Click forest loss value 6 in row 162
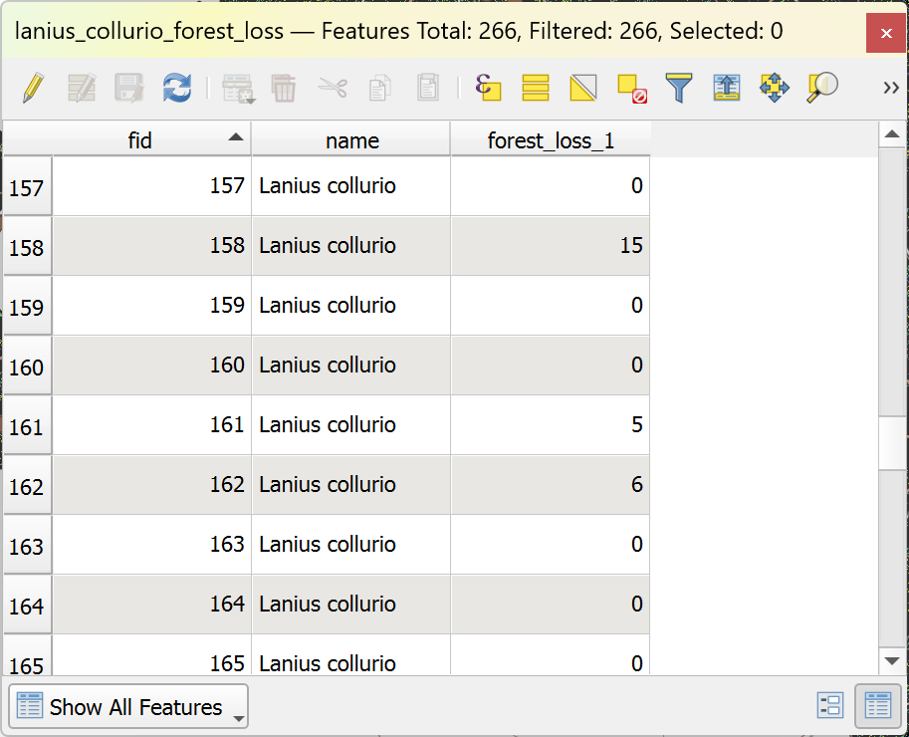 (551, 485)
